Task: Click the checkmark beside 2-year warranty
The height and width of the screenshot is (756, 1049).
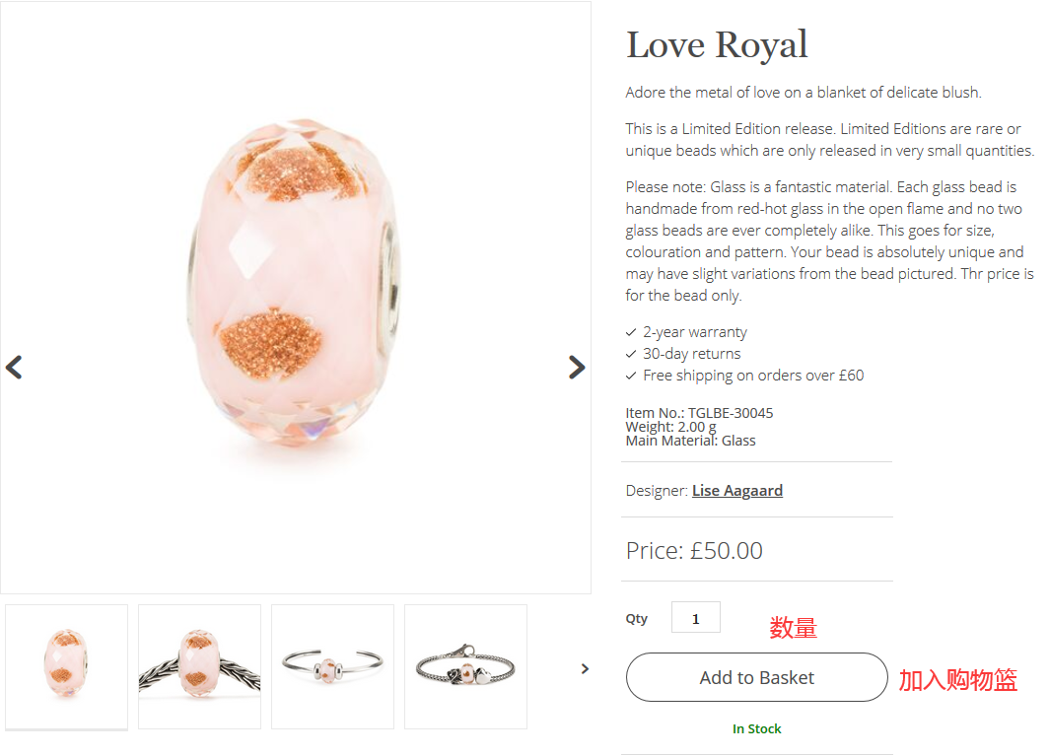Action: pyautogui.click(x=631, y=332)
